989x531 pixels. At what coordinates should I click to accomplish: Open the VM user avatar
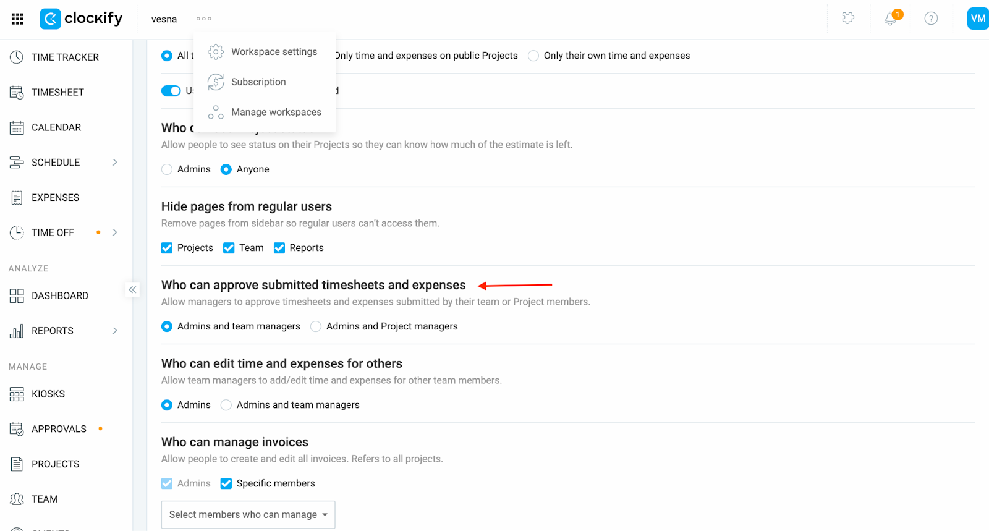click(978, 19)
